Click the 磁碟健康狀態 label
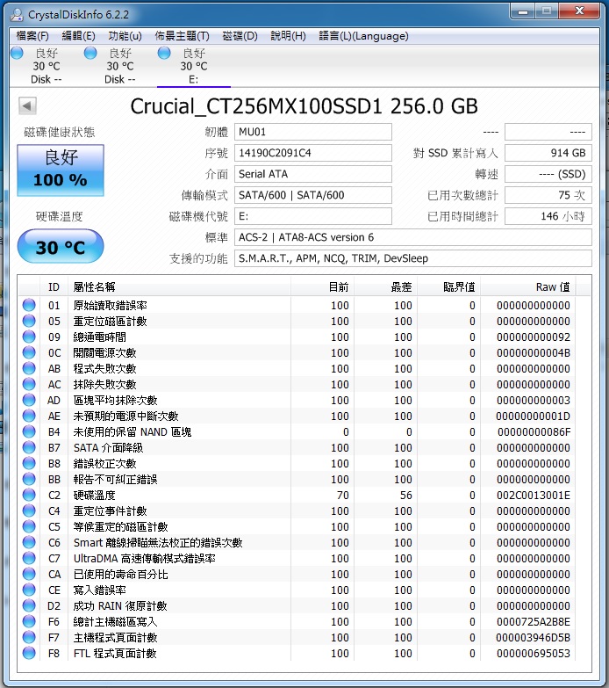This screenshot has height=688, width=609. (x=59, y=132)
